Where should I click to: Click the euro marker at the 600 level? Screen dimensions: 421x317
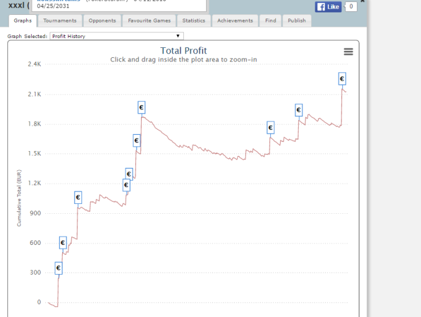pos(63,242)
